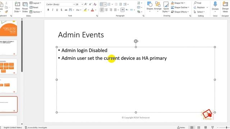Screen dimensions: 230x129
Task: Click the Reset slide button
Action: (34, 7)
